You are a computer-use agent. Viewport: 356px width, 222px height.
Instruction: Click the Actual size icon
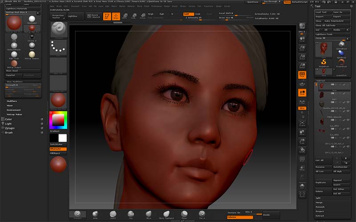[x=302, y=57]
